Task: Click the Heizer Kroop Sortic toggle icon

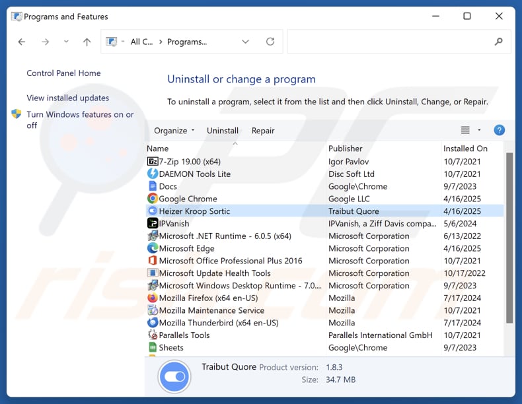Action: (153, 211)
